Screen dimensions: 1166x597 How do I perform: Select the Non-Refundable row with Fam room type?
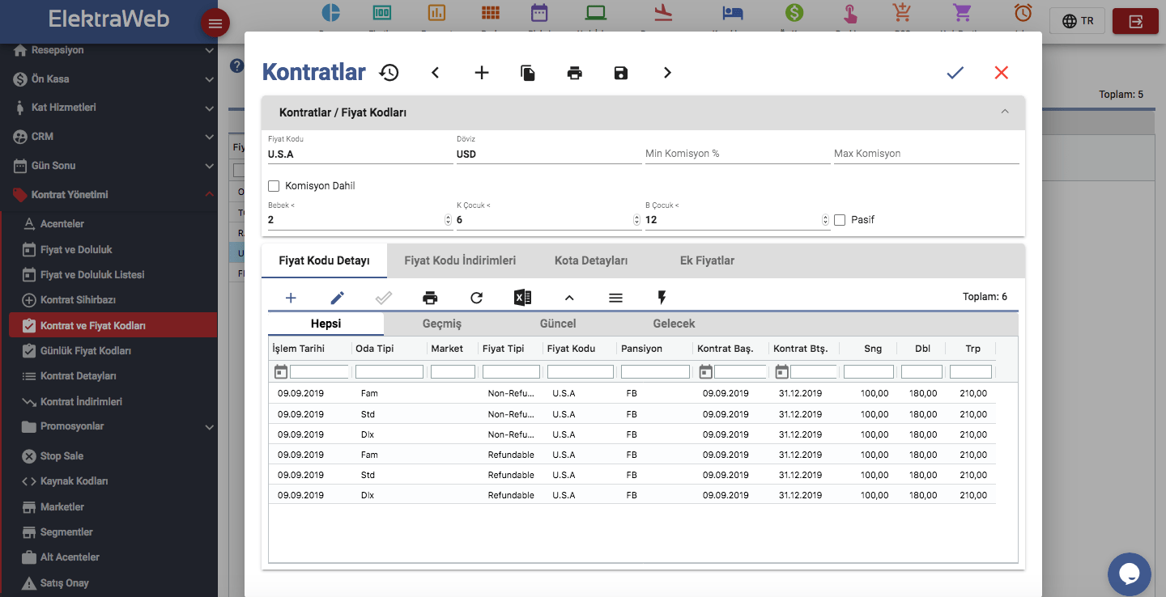(632, 393)
